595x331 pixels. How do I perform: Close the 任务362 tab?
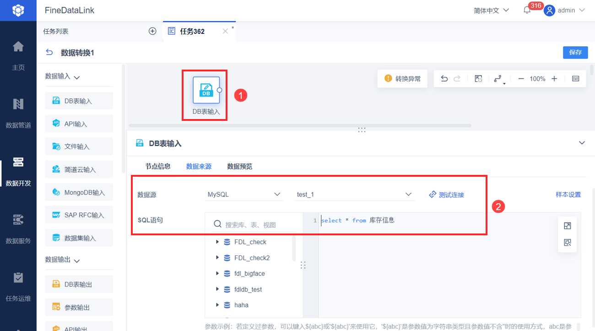[225, 31]
